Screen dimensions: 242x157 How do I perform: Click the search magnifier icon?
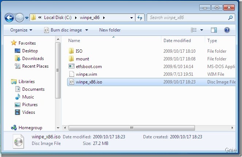coord(230,18)
